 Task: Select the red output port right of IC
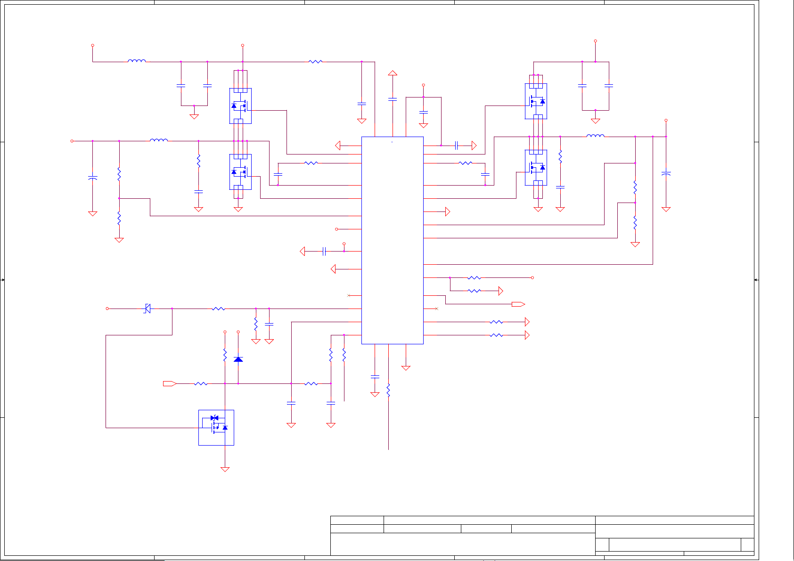[x=518, y=304]
